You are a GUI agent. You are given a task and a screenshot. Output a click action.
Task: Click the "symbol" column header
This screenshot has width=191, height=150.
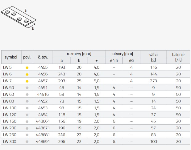(x=11, y=57)
